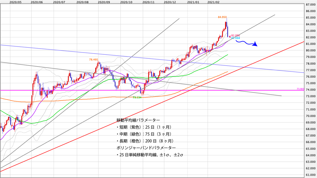Select the 85.000 price axis tick

pyautogui.click(x=310, y=18)
